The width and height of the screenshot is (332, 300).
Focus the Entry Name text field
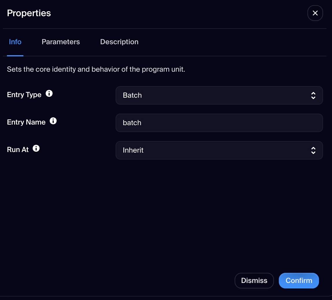(219, 123)
